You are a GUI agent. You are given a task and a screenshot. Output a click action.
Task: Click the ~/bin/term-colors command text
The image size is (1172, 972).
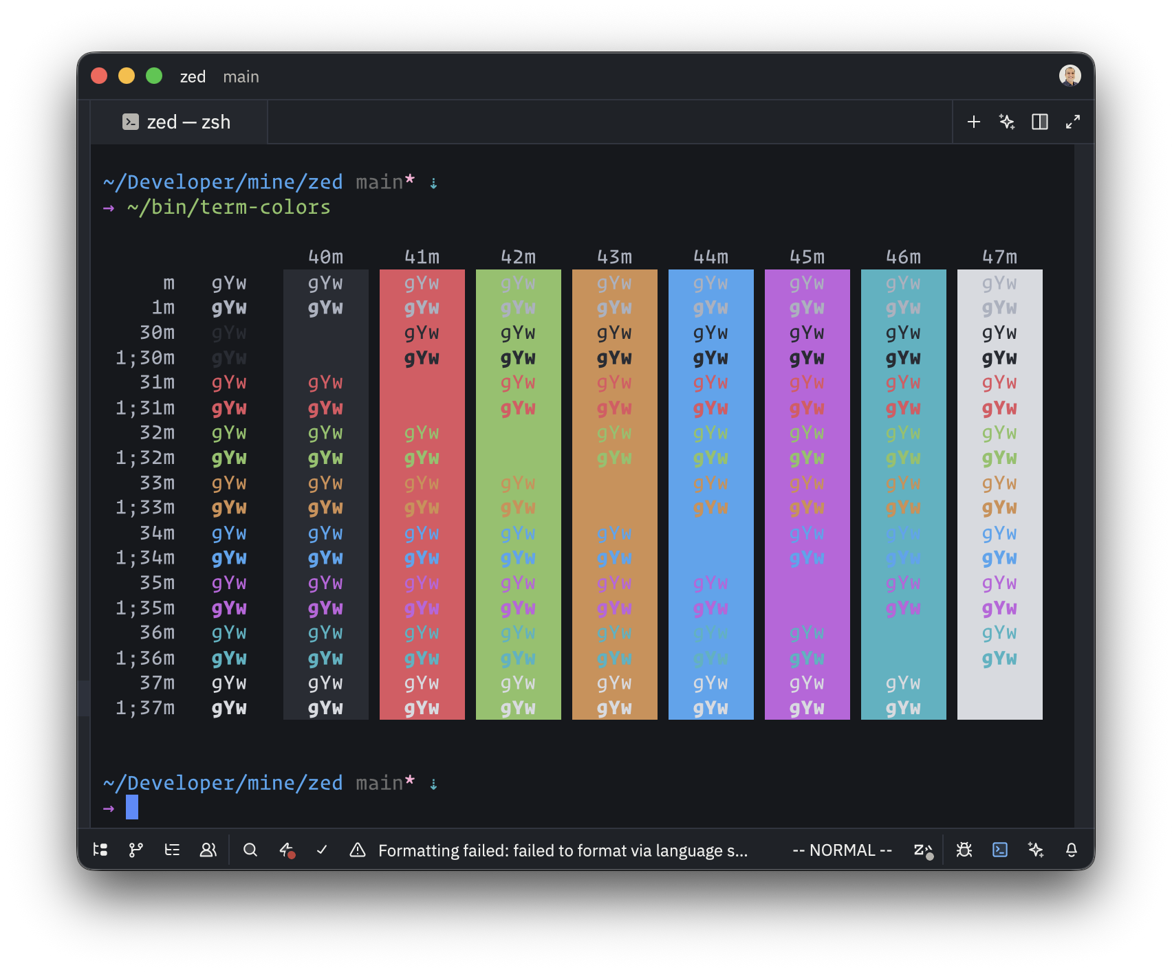[228, 207]
